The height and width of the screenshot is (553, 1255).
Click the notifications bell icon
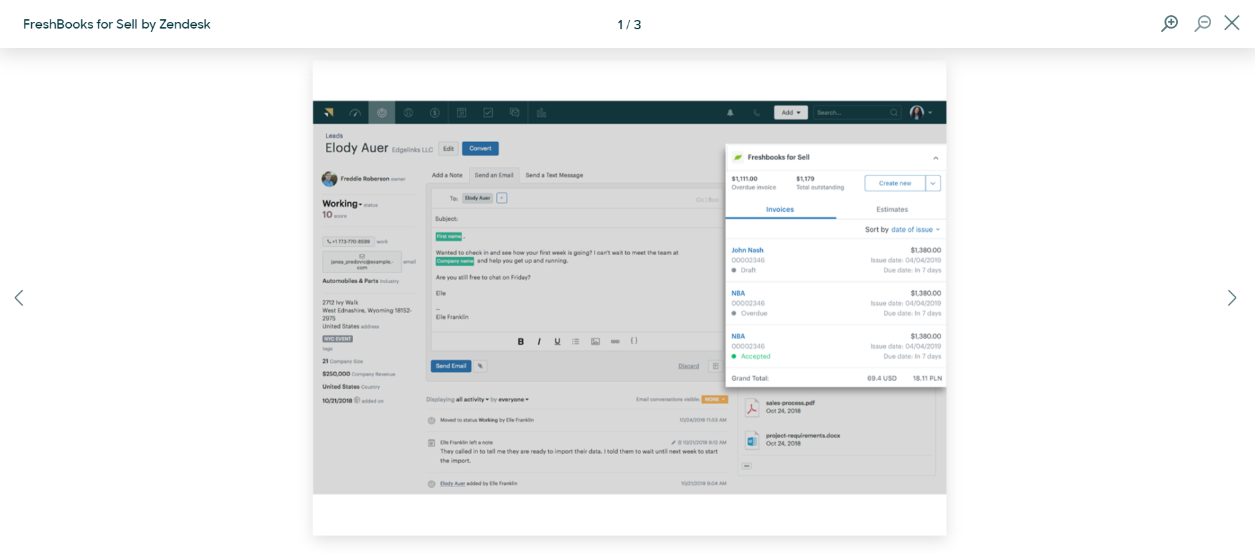coord(730,113)
